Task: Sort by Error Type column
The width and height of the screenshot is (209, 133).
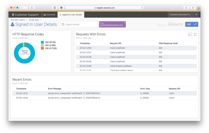Action: click(145, 89)
